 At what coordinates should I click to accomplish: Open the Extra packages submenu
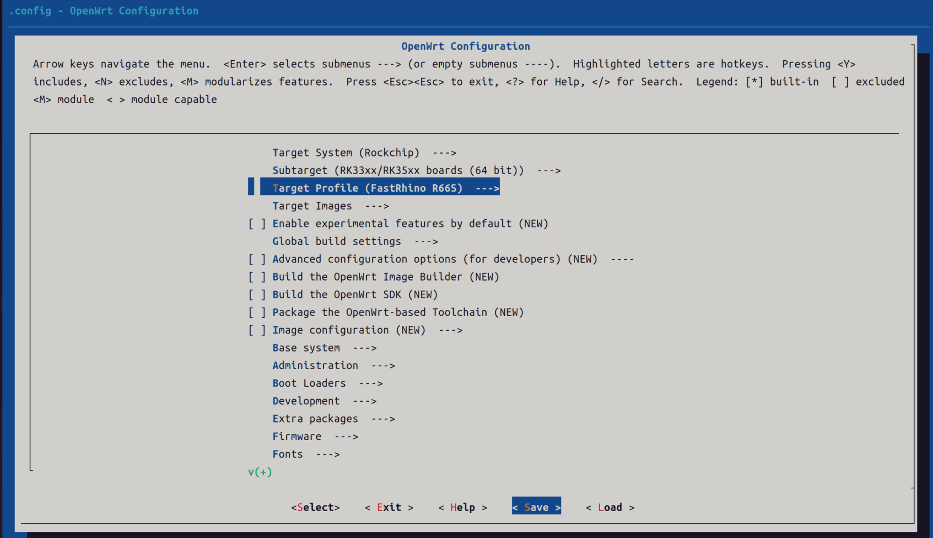coord(333,419)
